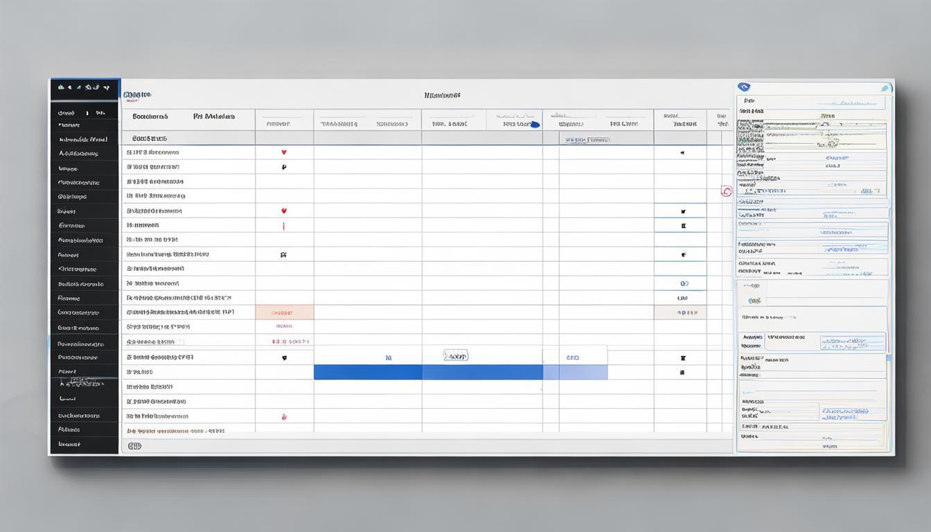Click the red circle icon beside the table's right edge
Image resolution: width=931 pixels, height=532 pixels.
tap(726, 191)
